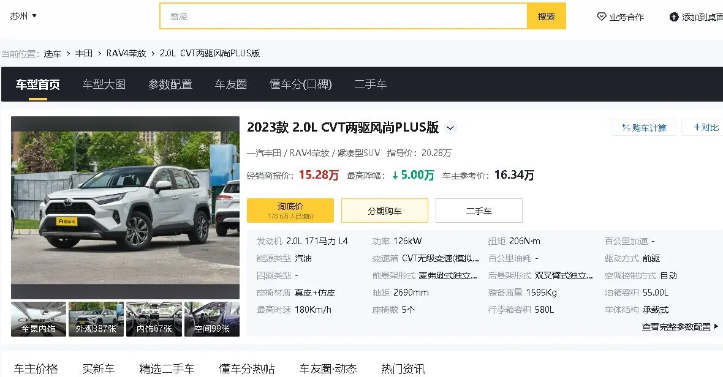Click the yellow 搜索 button
The height and width of the screenshot is (377, 723).
pyautogui.click(x=547, y=16)
